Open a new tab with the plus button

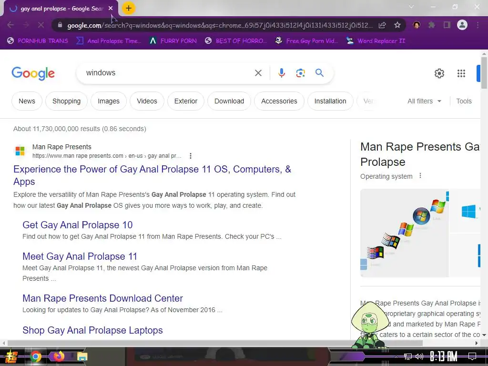click(x=128, y=8)
